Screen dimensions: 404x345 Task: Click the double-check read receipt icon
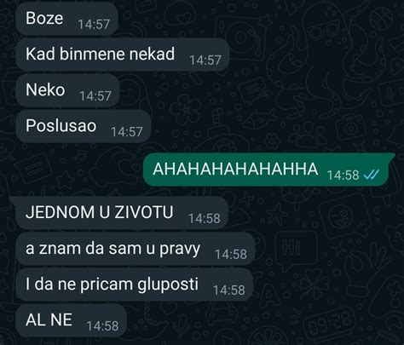[x=372, y=175]
